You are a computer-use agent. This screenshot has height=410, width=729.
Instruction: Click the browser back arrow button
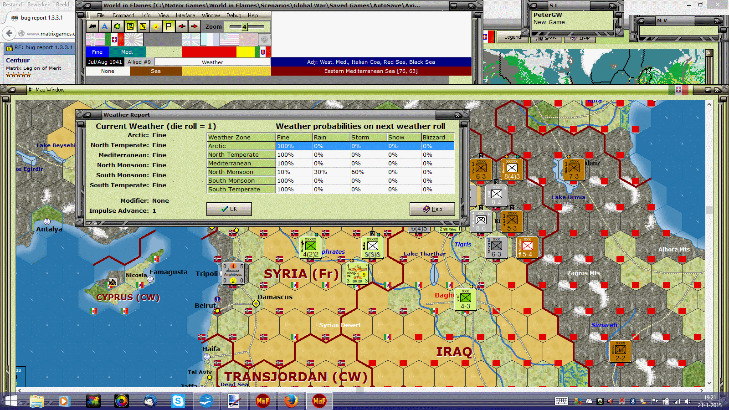tap(9, 33)
